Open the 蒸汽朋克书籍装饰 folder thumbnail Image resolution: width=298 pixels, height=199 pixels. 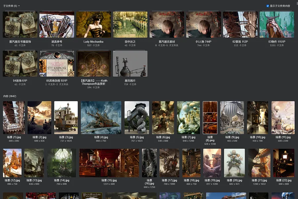pos(20,25)
